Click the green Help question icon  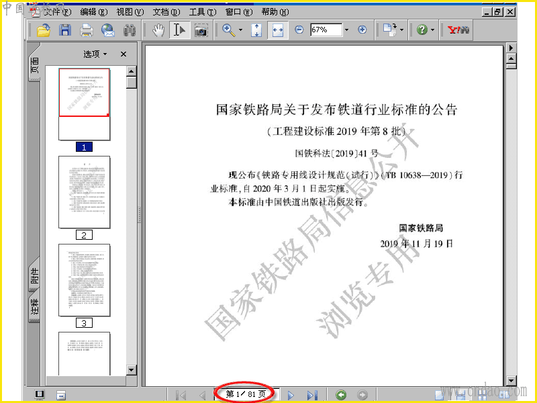(422, 30)
